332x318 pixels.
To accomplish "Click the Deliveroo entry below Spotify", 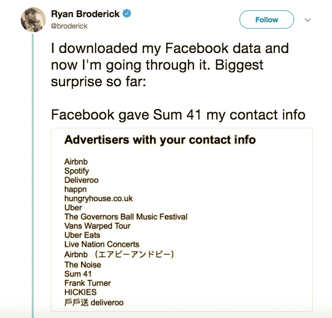I will coord(81,180).
